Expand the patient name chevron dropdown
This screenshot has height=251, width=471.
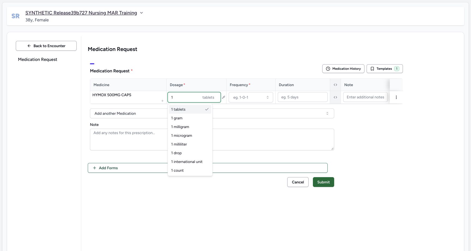pos(141,13)
